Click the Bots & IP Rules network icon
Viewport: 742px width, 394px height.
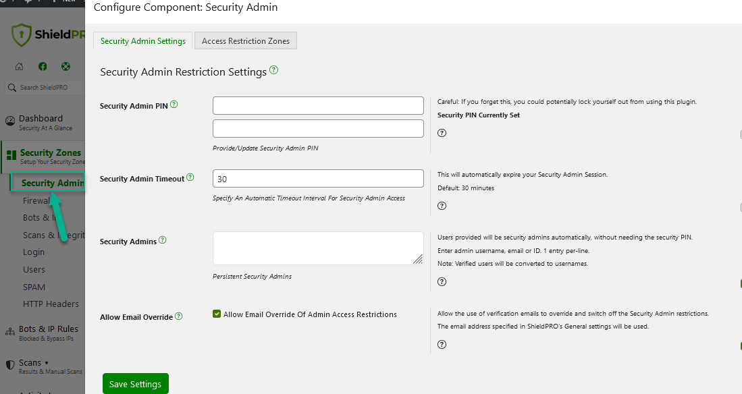(9, 331)
